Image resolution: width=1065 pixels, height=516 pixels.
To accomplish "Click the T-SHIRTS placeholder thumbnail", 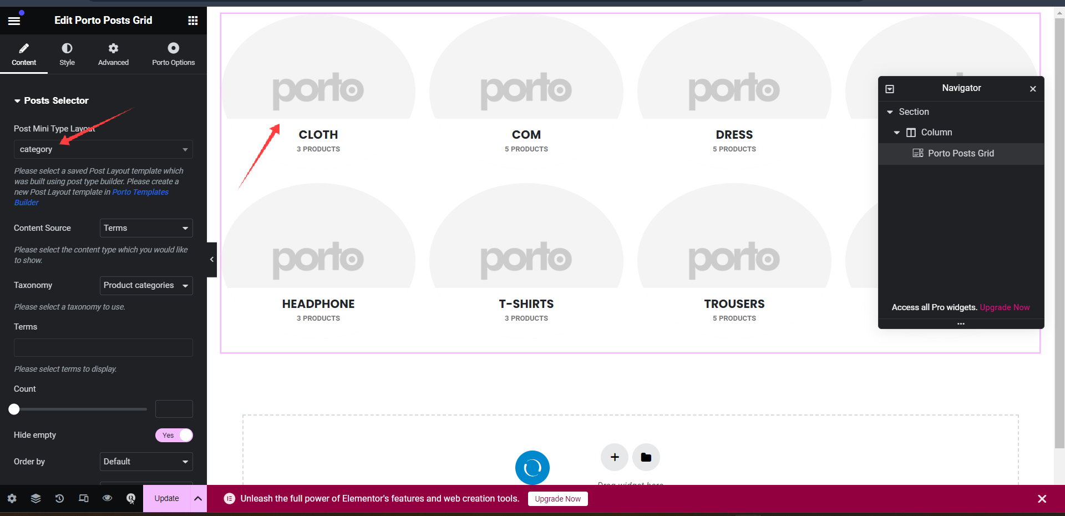I will [526, 236].
